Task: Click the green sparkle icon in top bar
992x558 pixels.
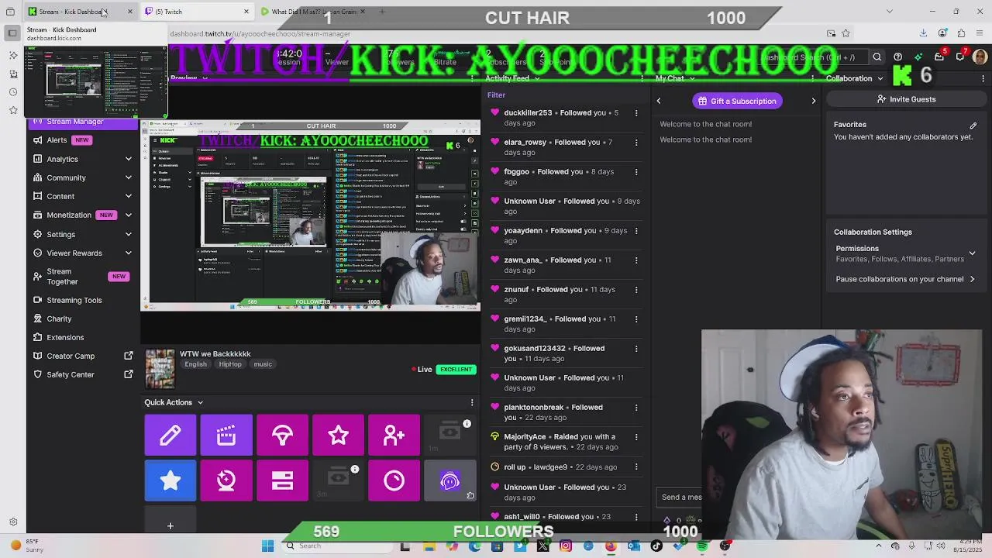Action: (918, 57)
